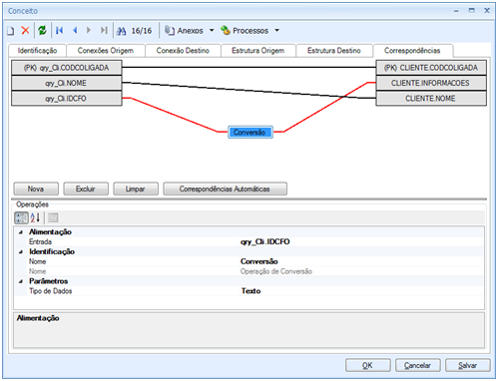Click the Nome value Conversão
Screen dimensions: 498x381
259,261
